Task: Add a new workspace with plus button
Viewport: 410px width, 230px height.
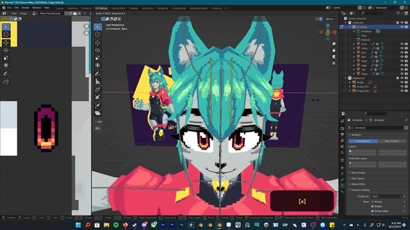Action: (x=226, y=8)
